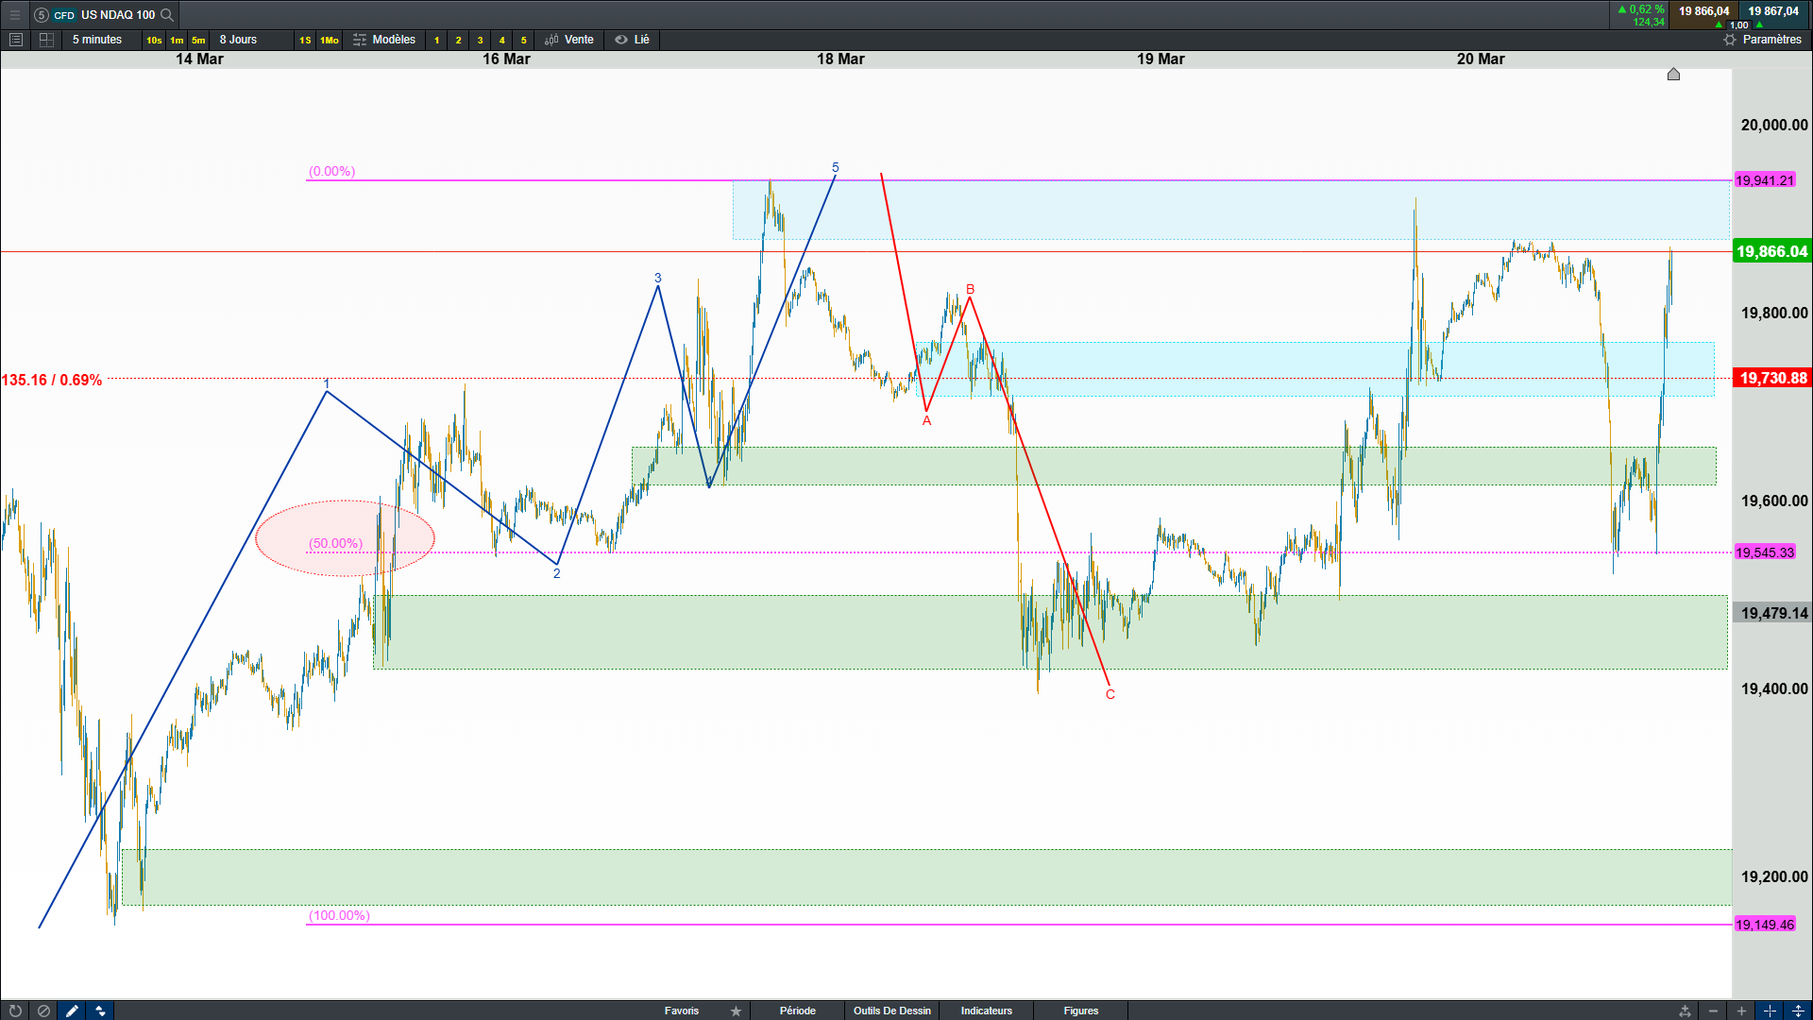Select the pencil drawing tool
This screenshot has width=1813, height=1020.
coord(72,1011)
